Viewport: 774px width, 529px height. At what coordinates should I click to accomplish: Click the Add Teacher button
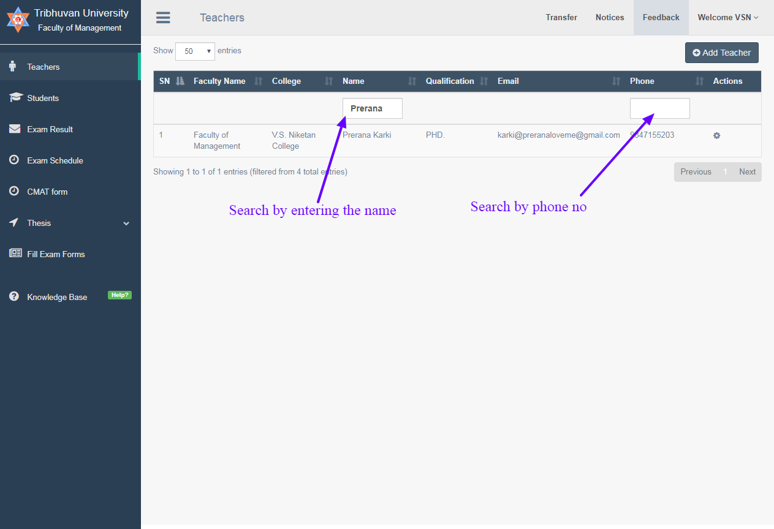[721, 53]
